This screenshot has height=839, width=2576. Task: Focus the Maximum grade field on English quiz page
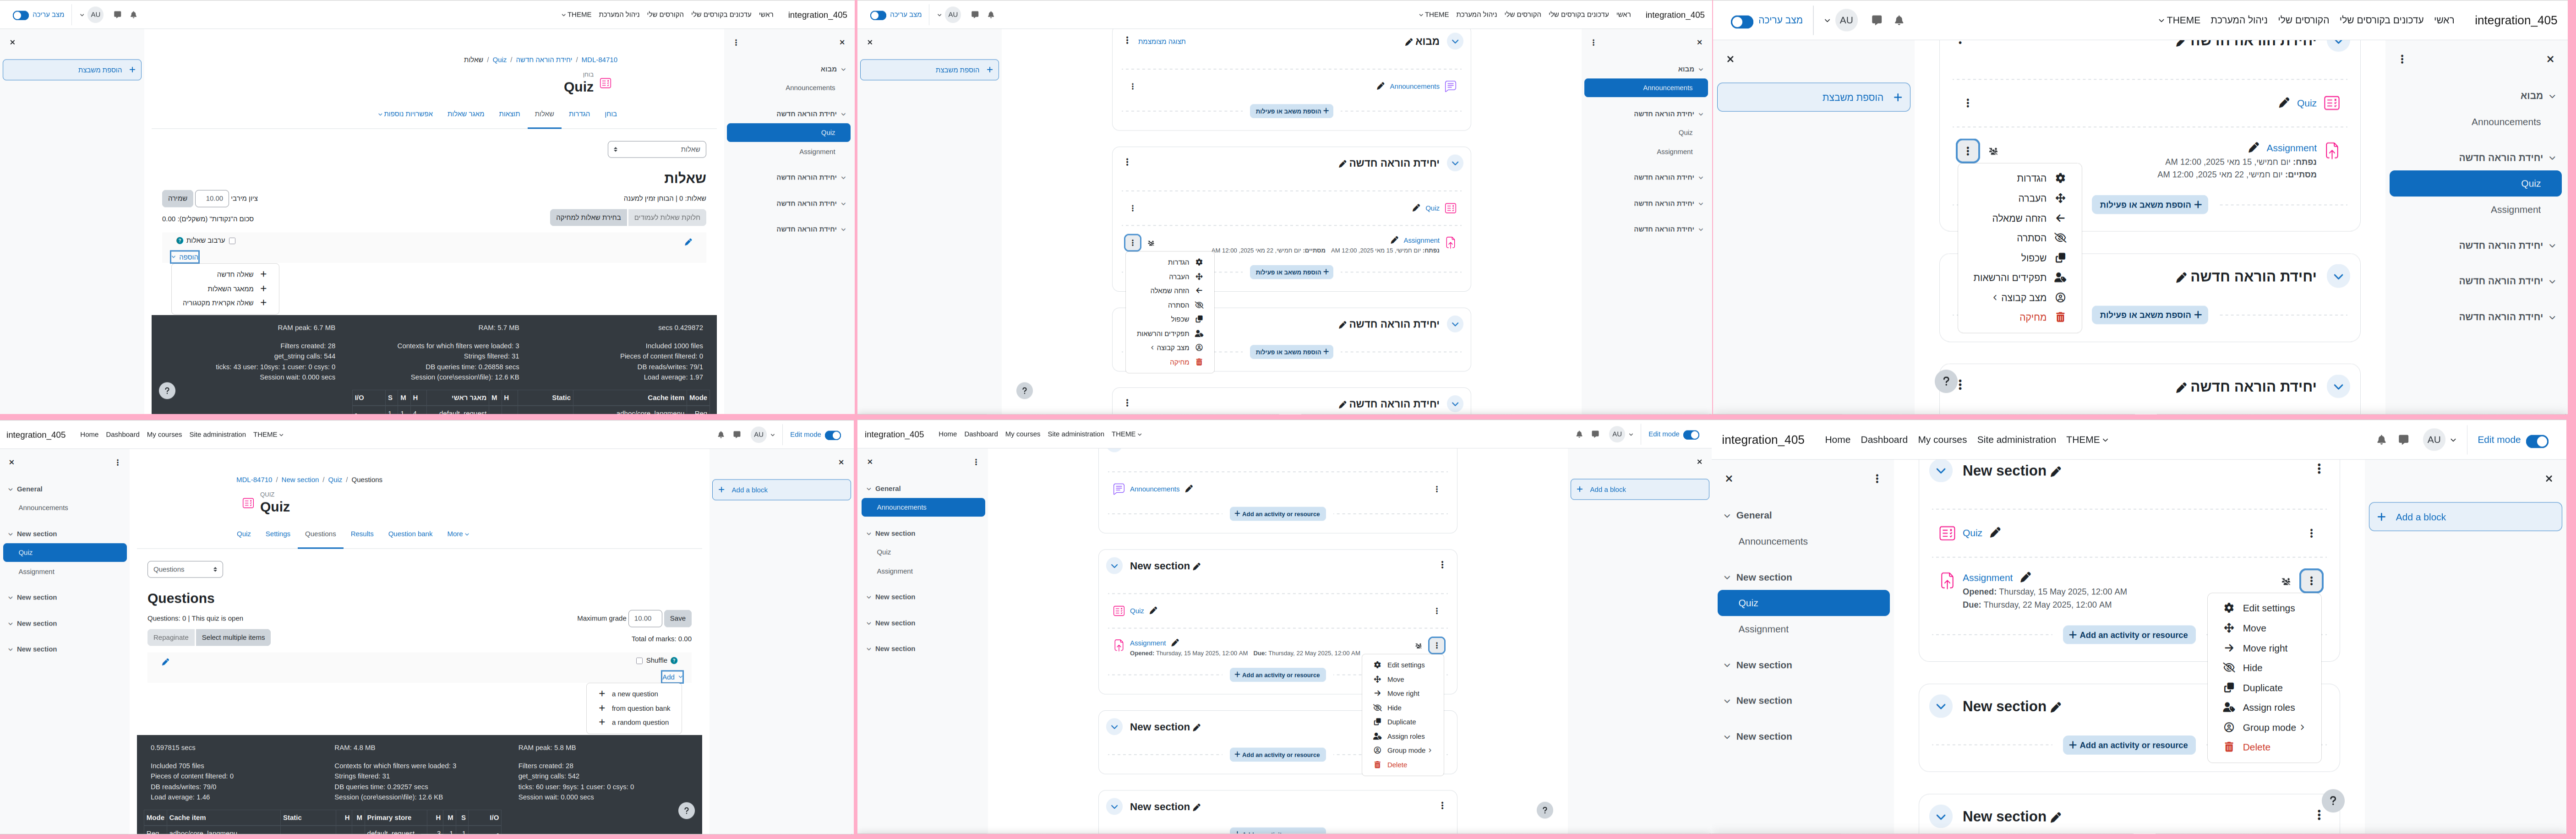point(645,618)
